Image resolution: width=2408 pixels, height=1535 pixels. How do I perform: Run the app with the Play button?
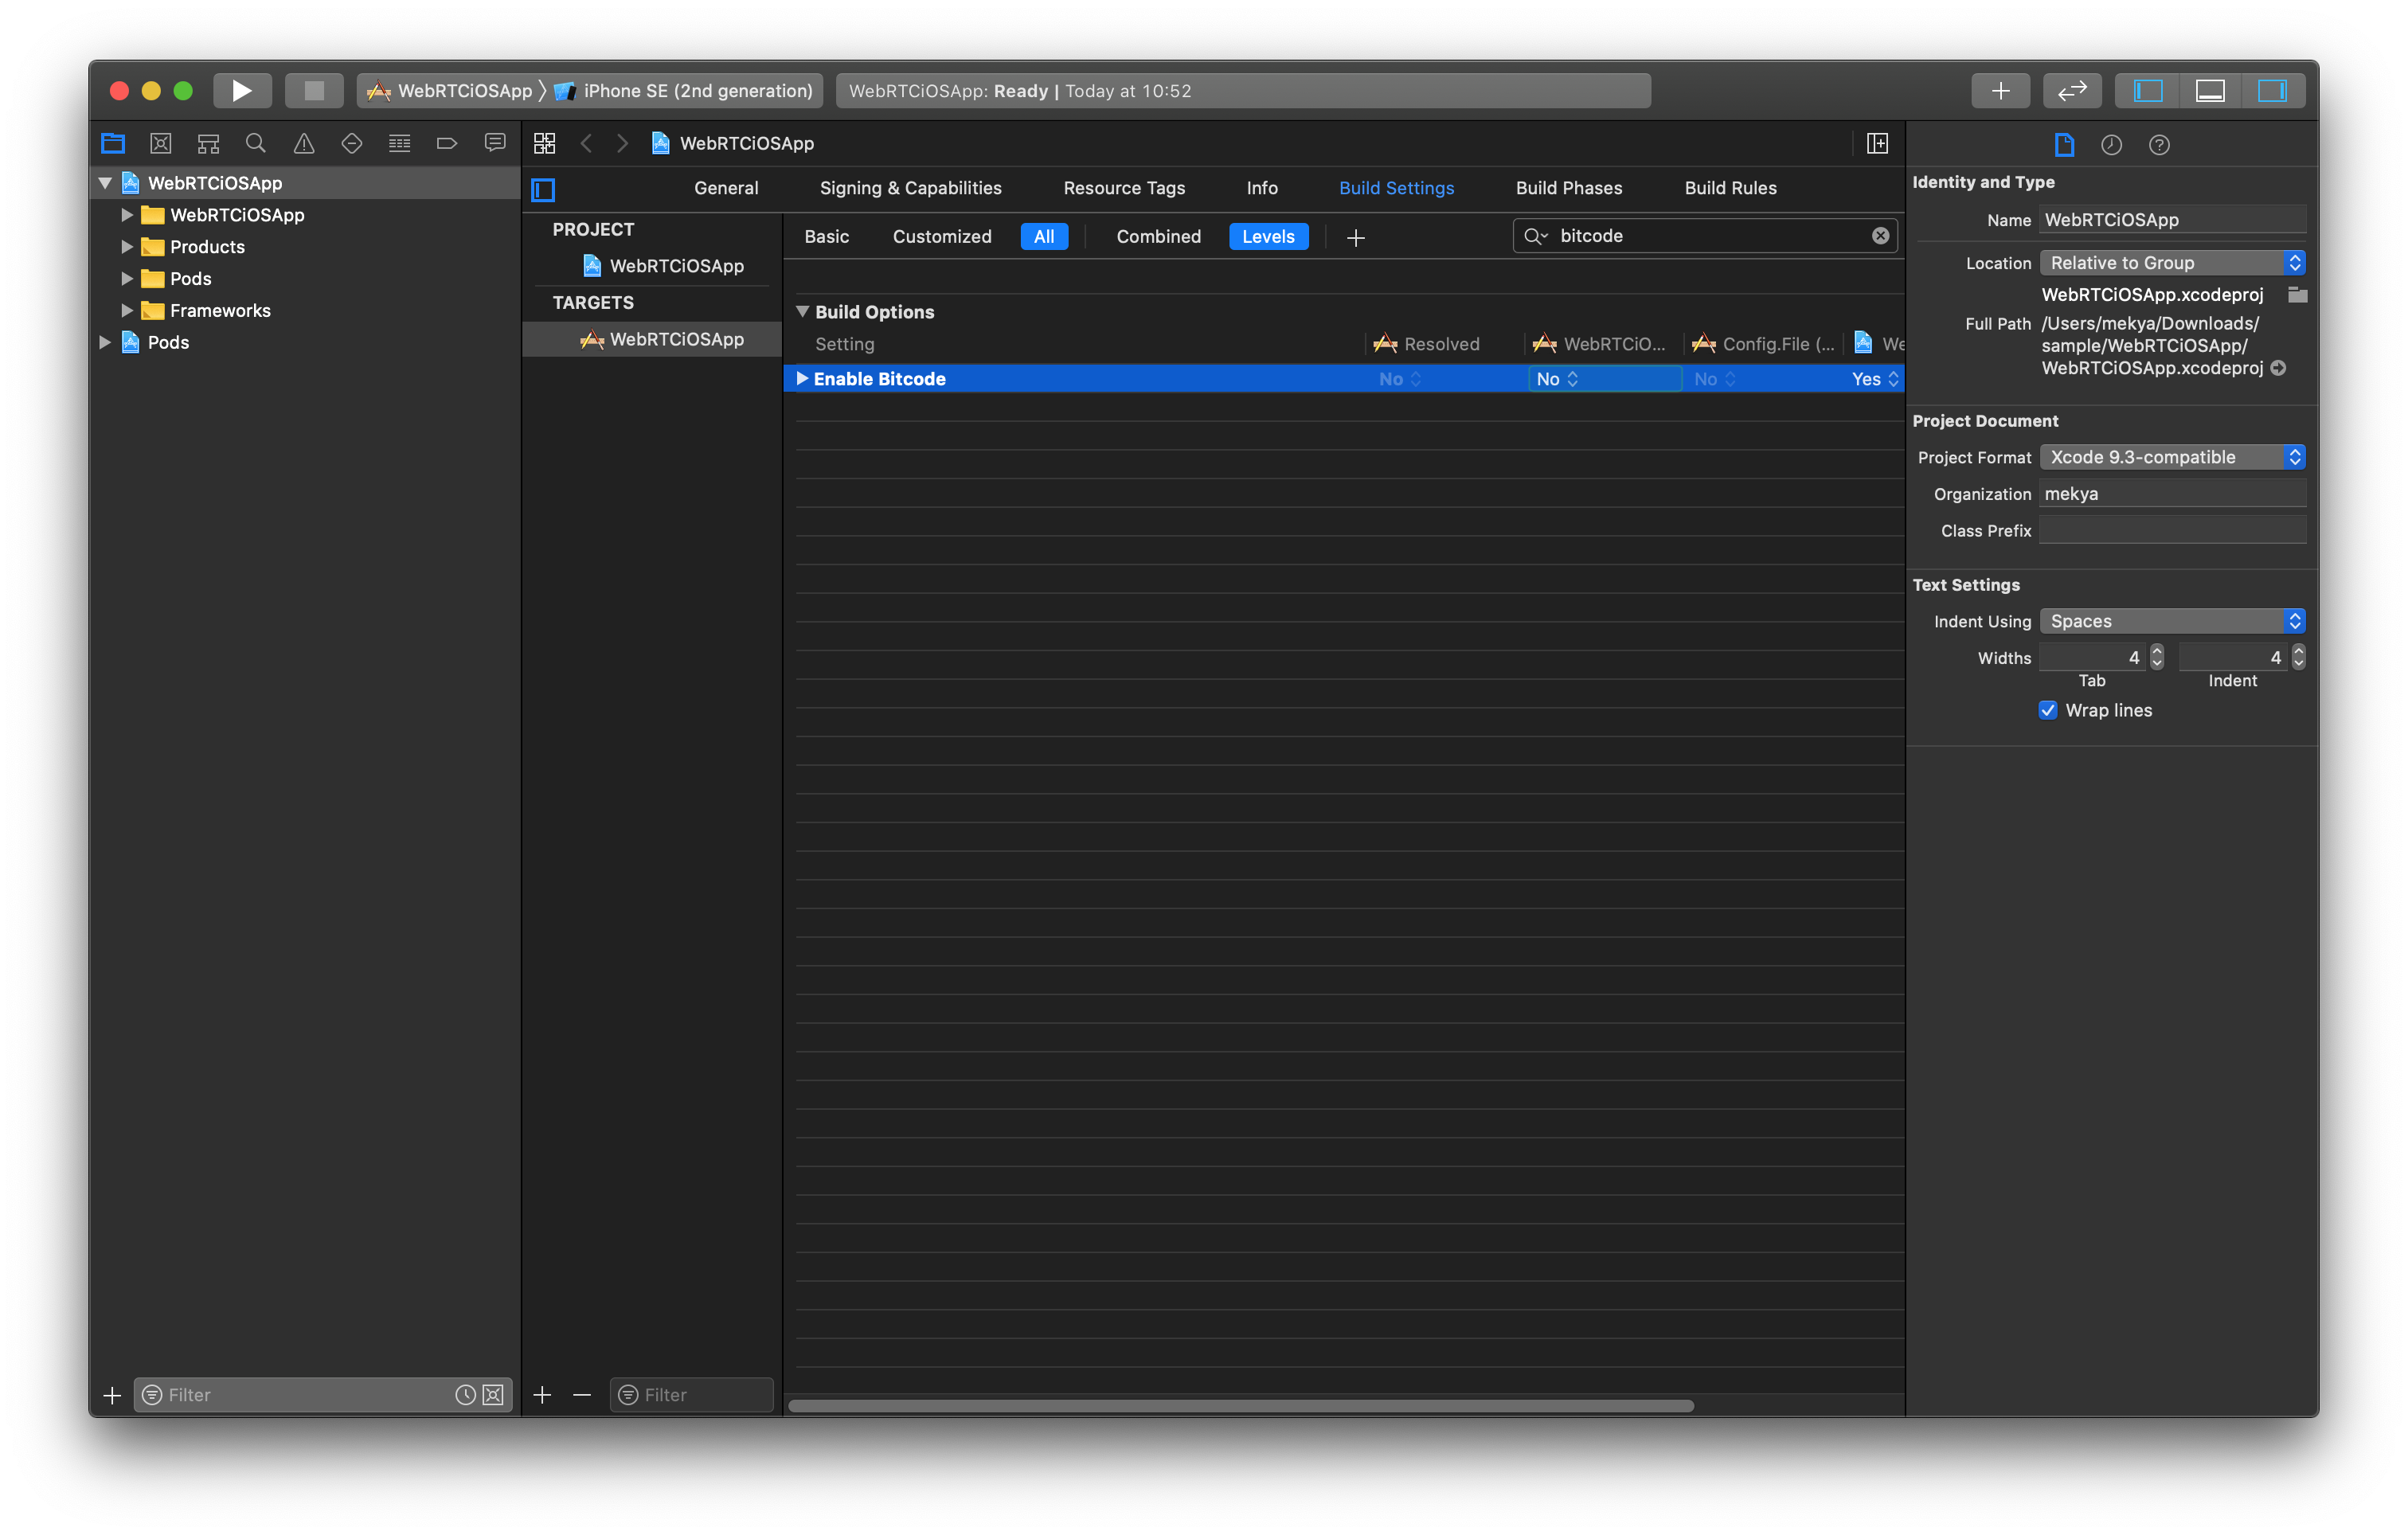pyautogui.click(x=242, y=91)
